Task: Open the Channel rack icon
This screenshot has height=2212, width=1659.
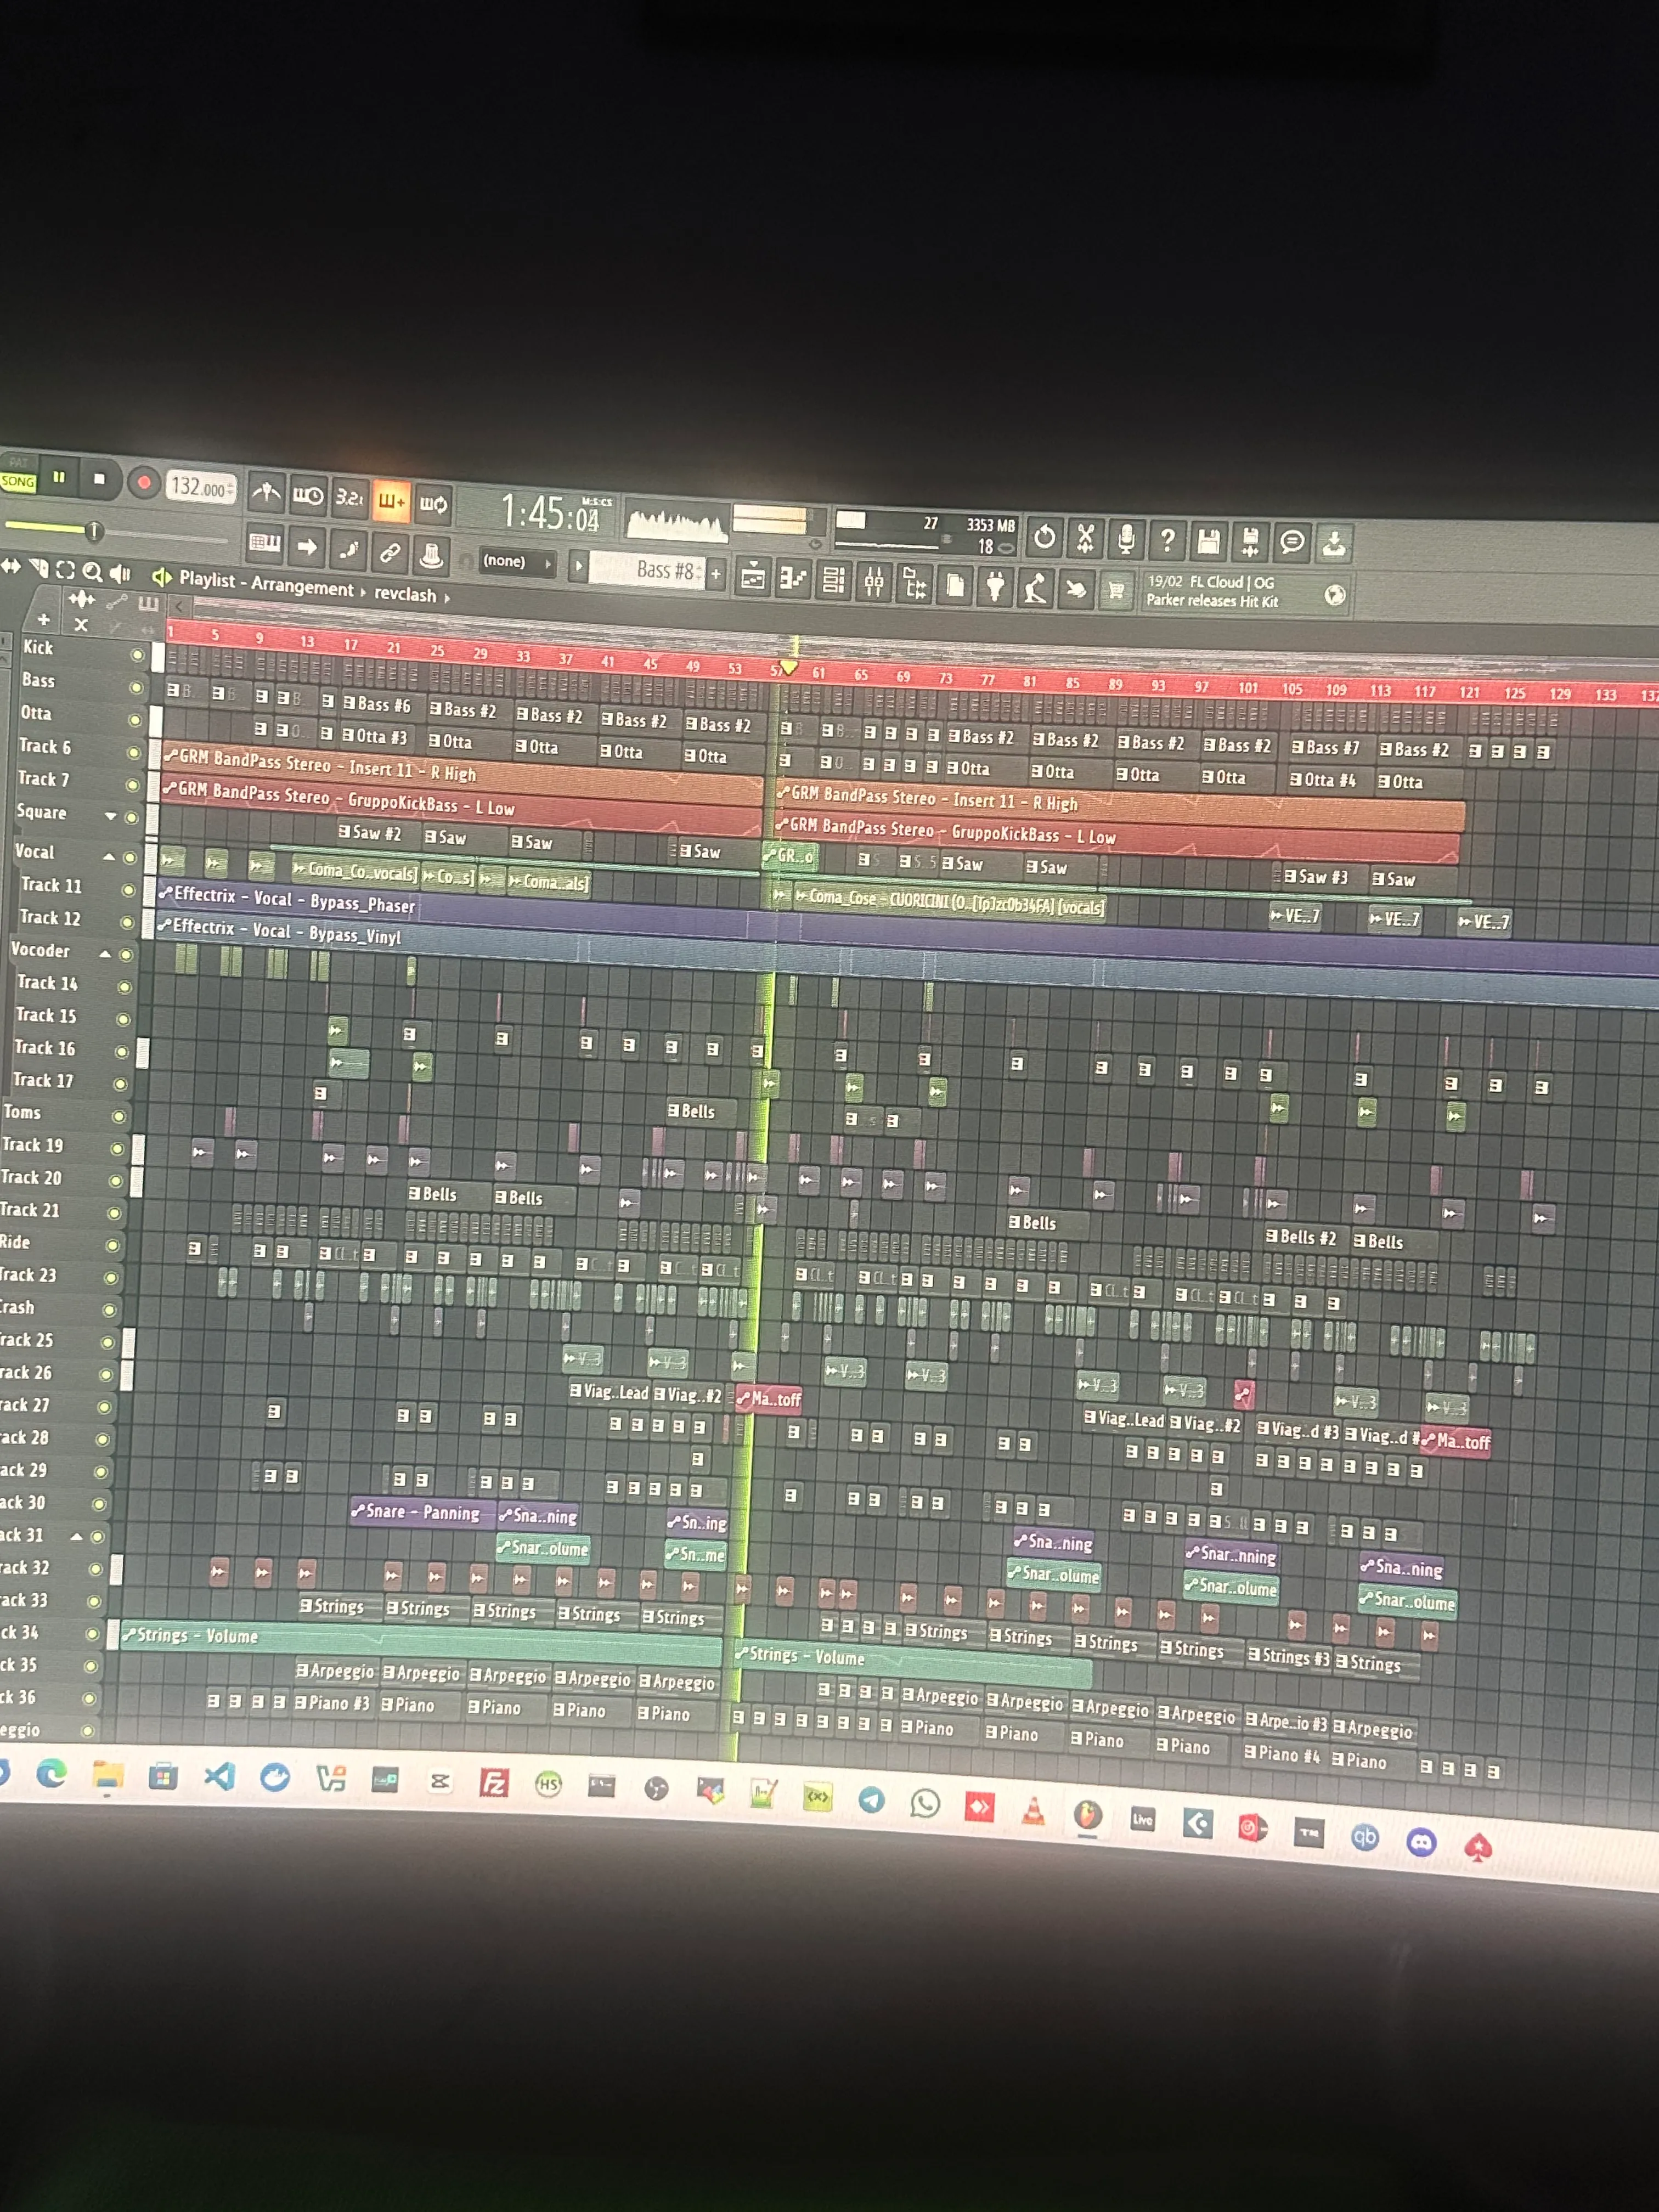Action: pyautogui.click(x=833, y=580)
